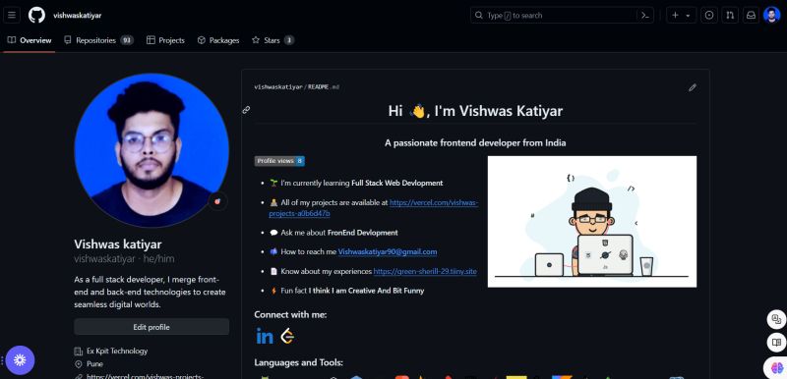Switch to the Stars tab
This screenshot has height=379, width=787.
point(273,40)
